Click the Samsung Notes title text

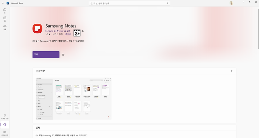[61, 26]
